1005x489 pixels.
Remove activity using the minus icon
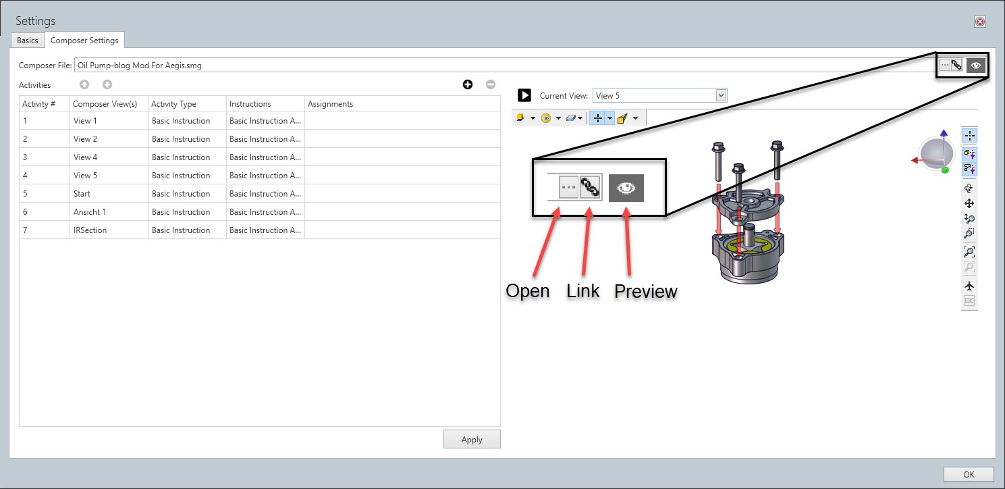(491, 84)
